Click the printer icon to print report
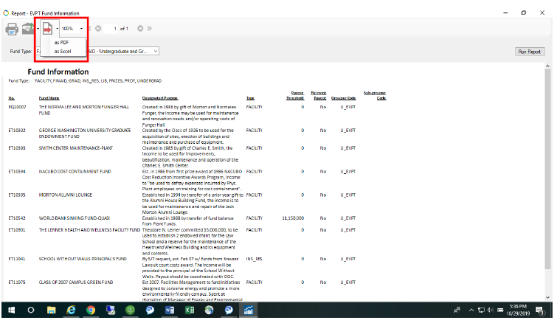This screenshot has width=557, height=323. pyautogui.click(x=13, y=29)
